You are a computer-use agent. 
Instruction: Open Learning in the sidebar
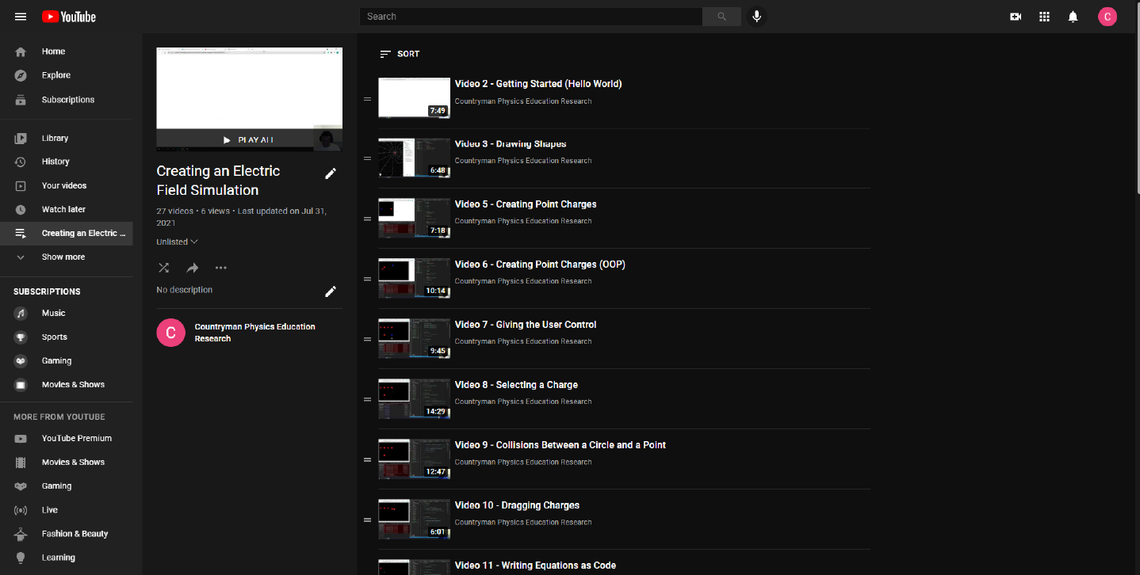67,558
